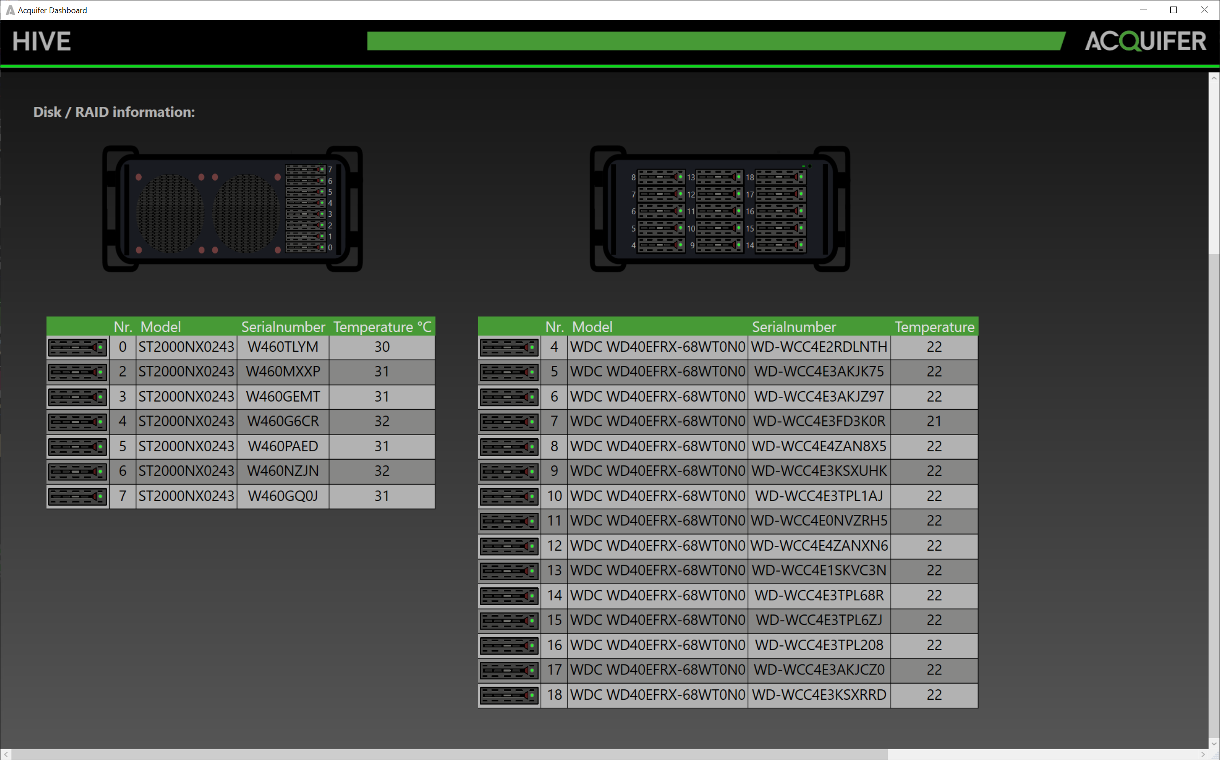Click the drive icon for disk W460PAED
The width and height of the screenshot is (1220, 760).
point(78,447)
